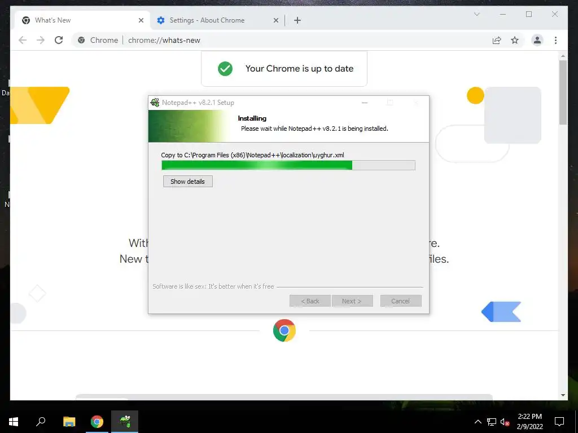Screen dimensions: 578x433
Task: Click the scrollbar down arrow in Chrome
Action: [x=563, y=395]
